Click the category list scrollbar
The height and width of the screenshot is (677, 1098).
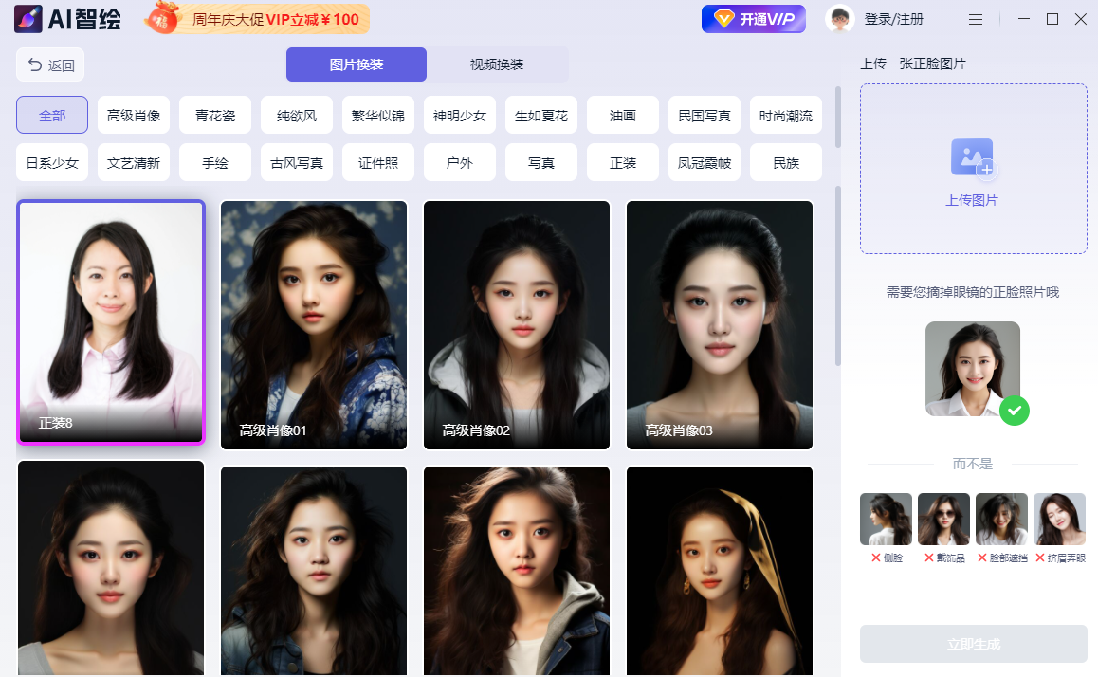(837, 118)
